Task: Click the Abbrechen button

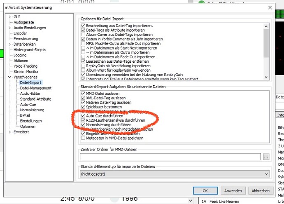Action: pos(261,191)
